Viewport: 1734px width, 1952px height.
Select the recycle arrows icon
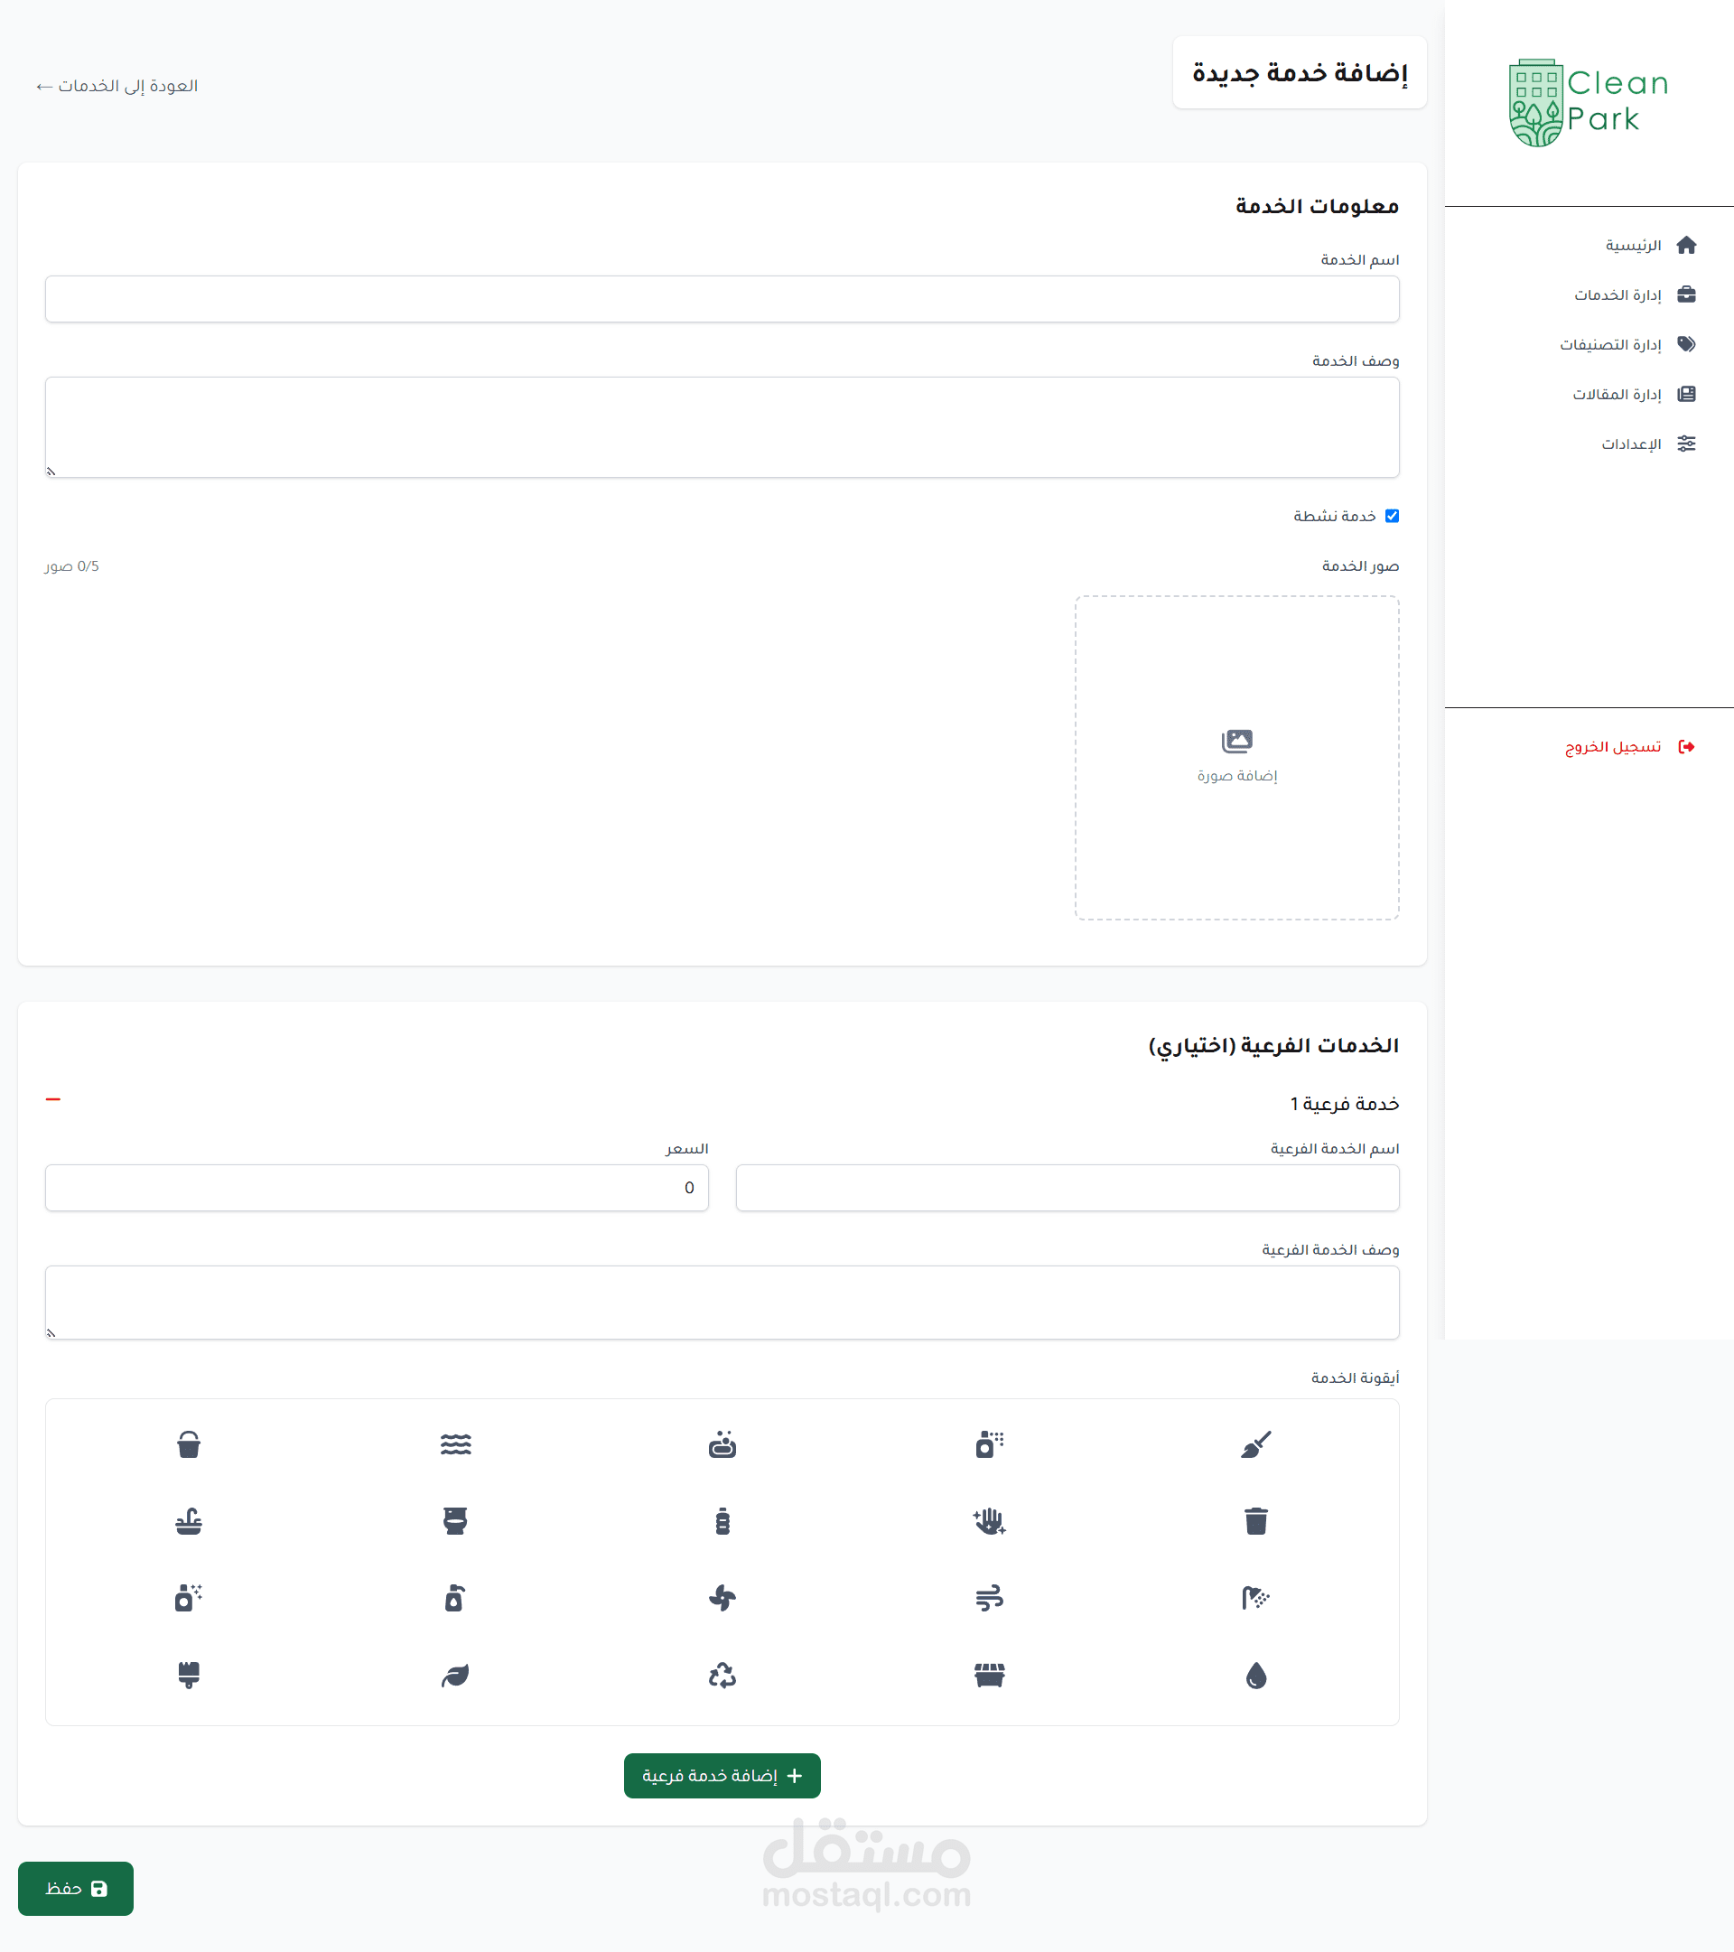(722, 1674)
